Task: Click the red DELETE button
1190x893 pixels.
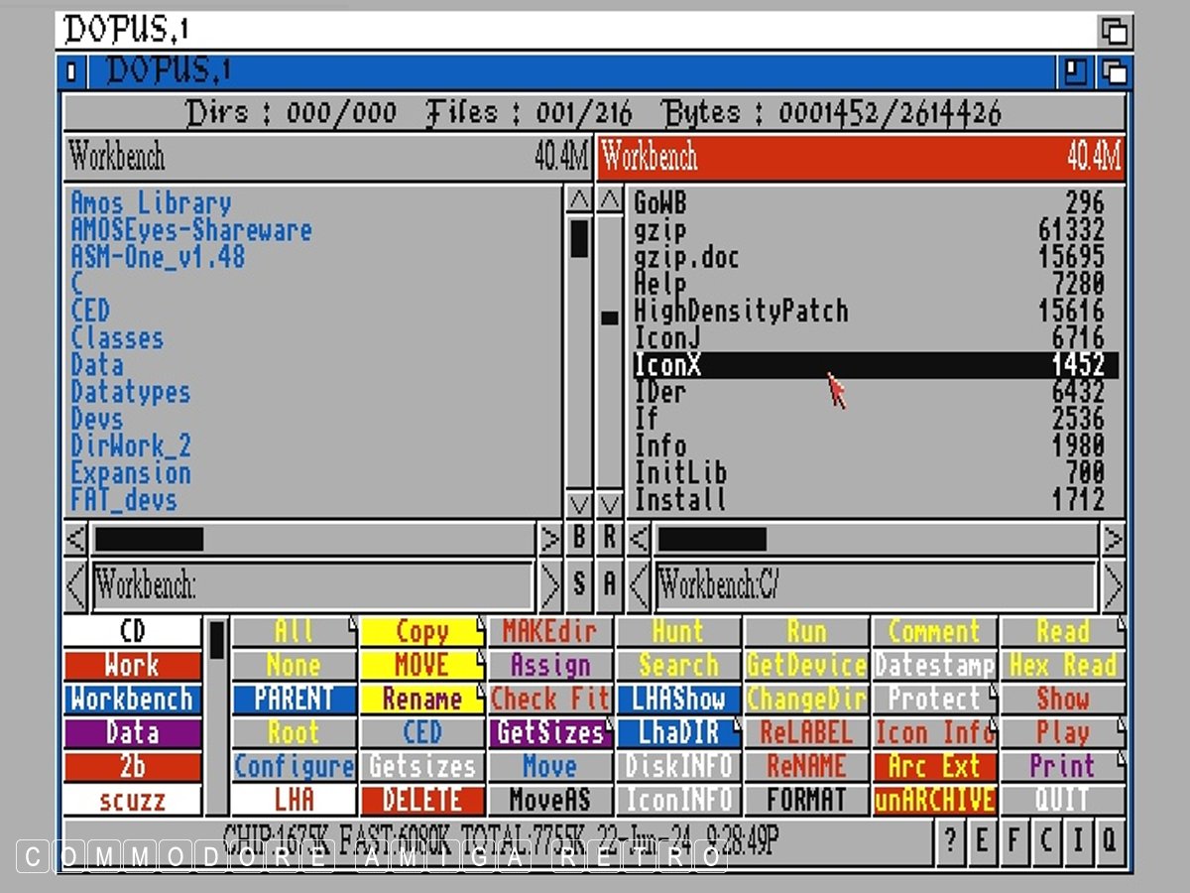Action: pos(422,800)
